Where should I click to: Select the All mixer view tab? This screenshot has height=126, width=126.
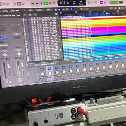coord(85,61)
